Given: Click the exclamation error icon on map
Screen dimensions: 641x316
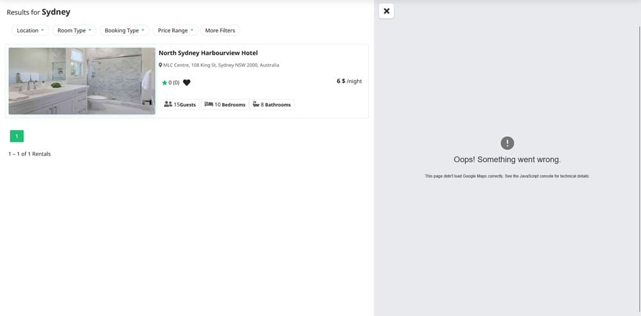Looking at the screenshot, I should [507, 143].
